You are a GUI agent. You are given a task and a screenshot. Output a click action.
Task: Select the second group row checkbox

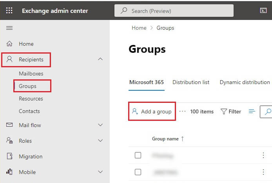pyautogui.click(x=138, y=172)
